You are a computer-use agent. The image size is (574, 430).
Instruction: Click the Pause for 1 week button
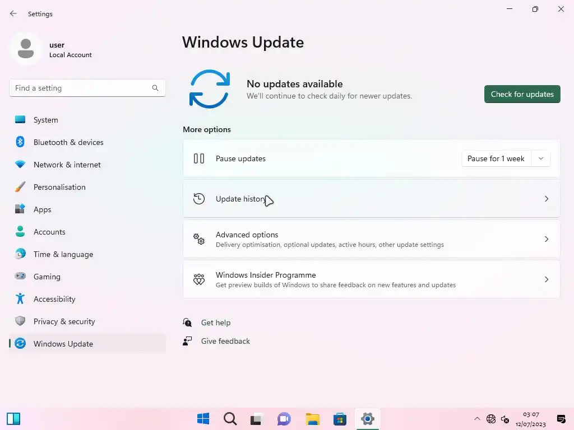pyautogui.click(x=497, y=158)
